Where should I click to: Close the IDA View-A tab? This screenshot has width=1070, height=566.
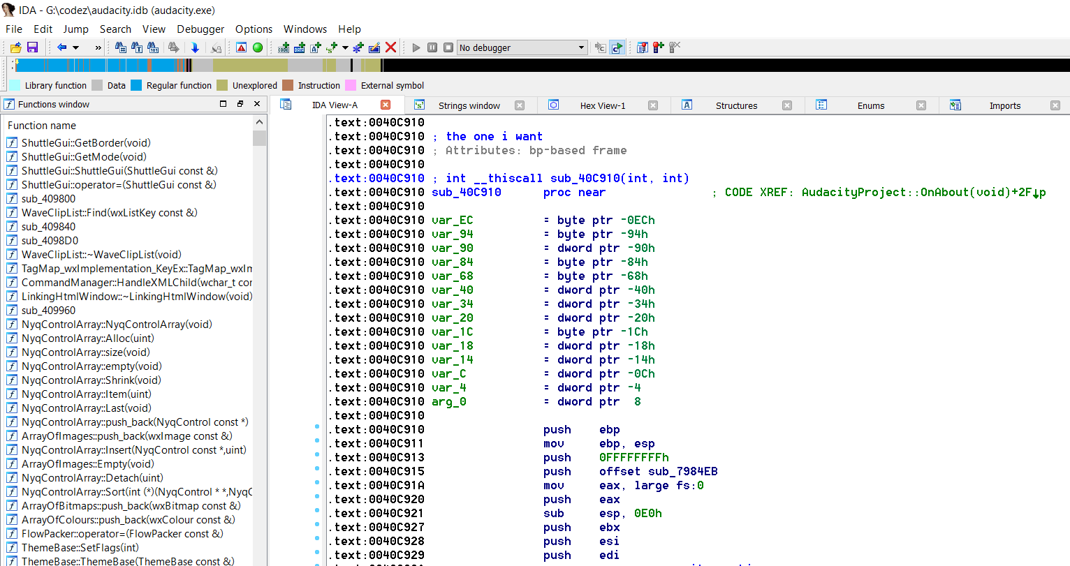click(x=386, y=105)
